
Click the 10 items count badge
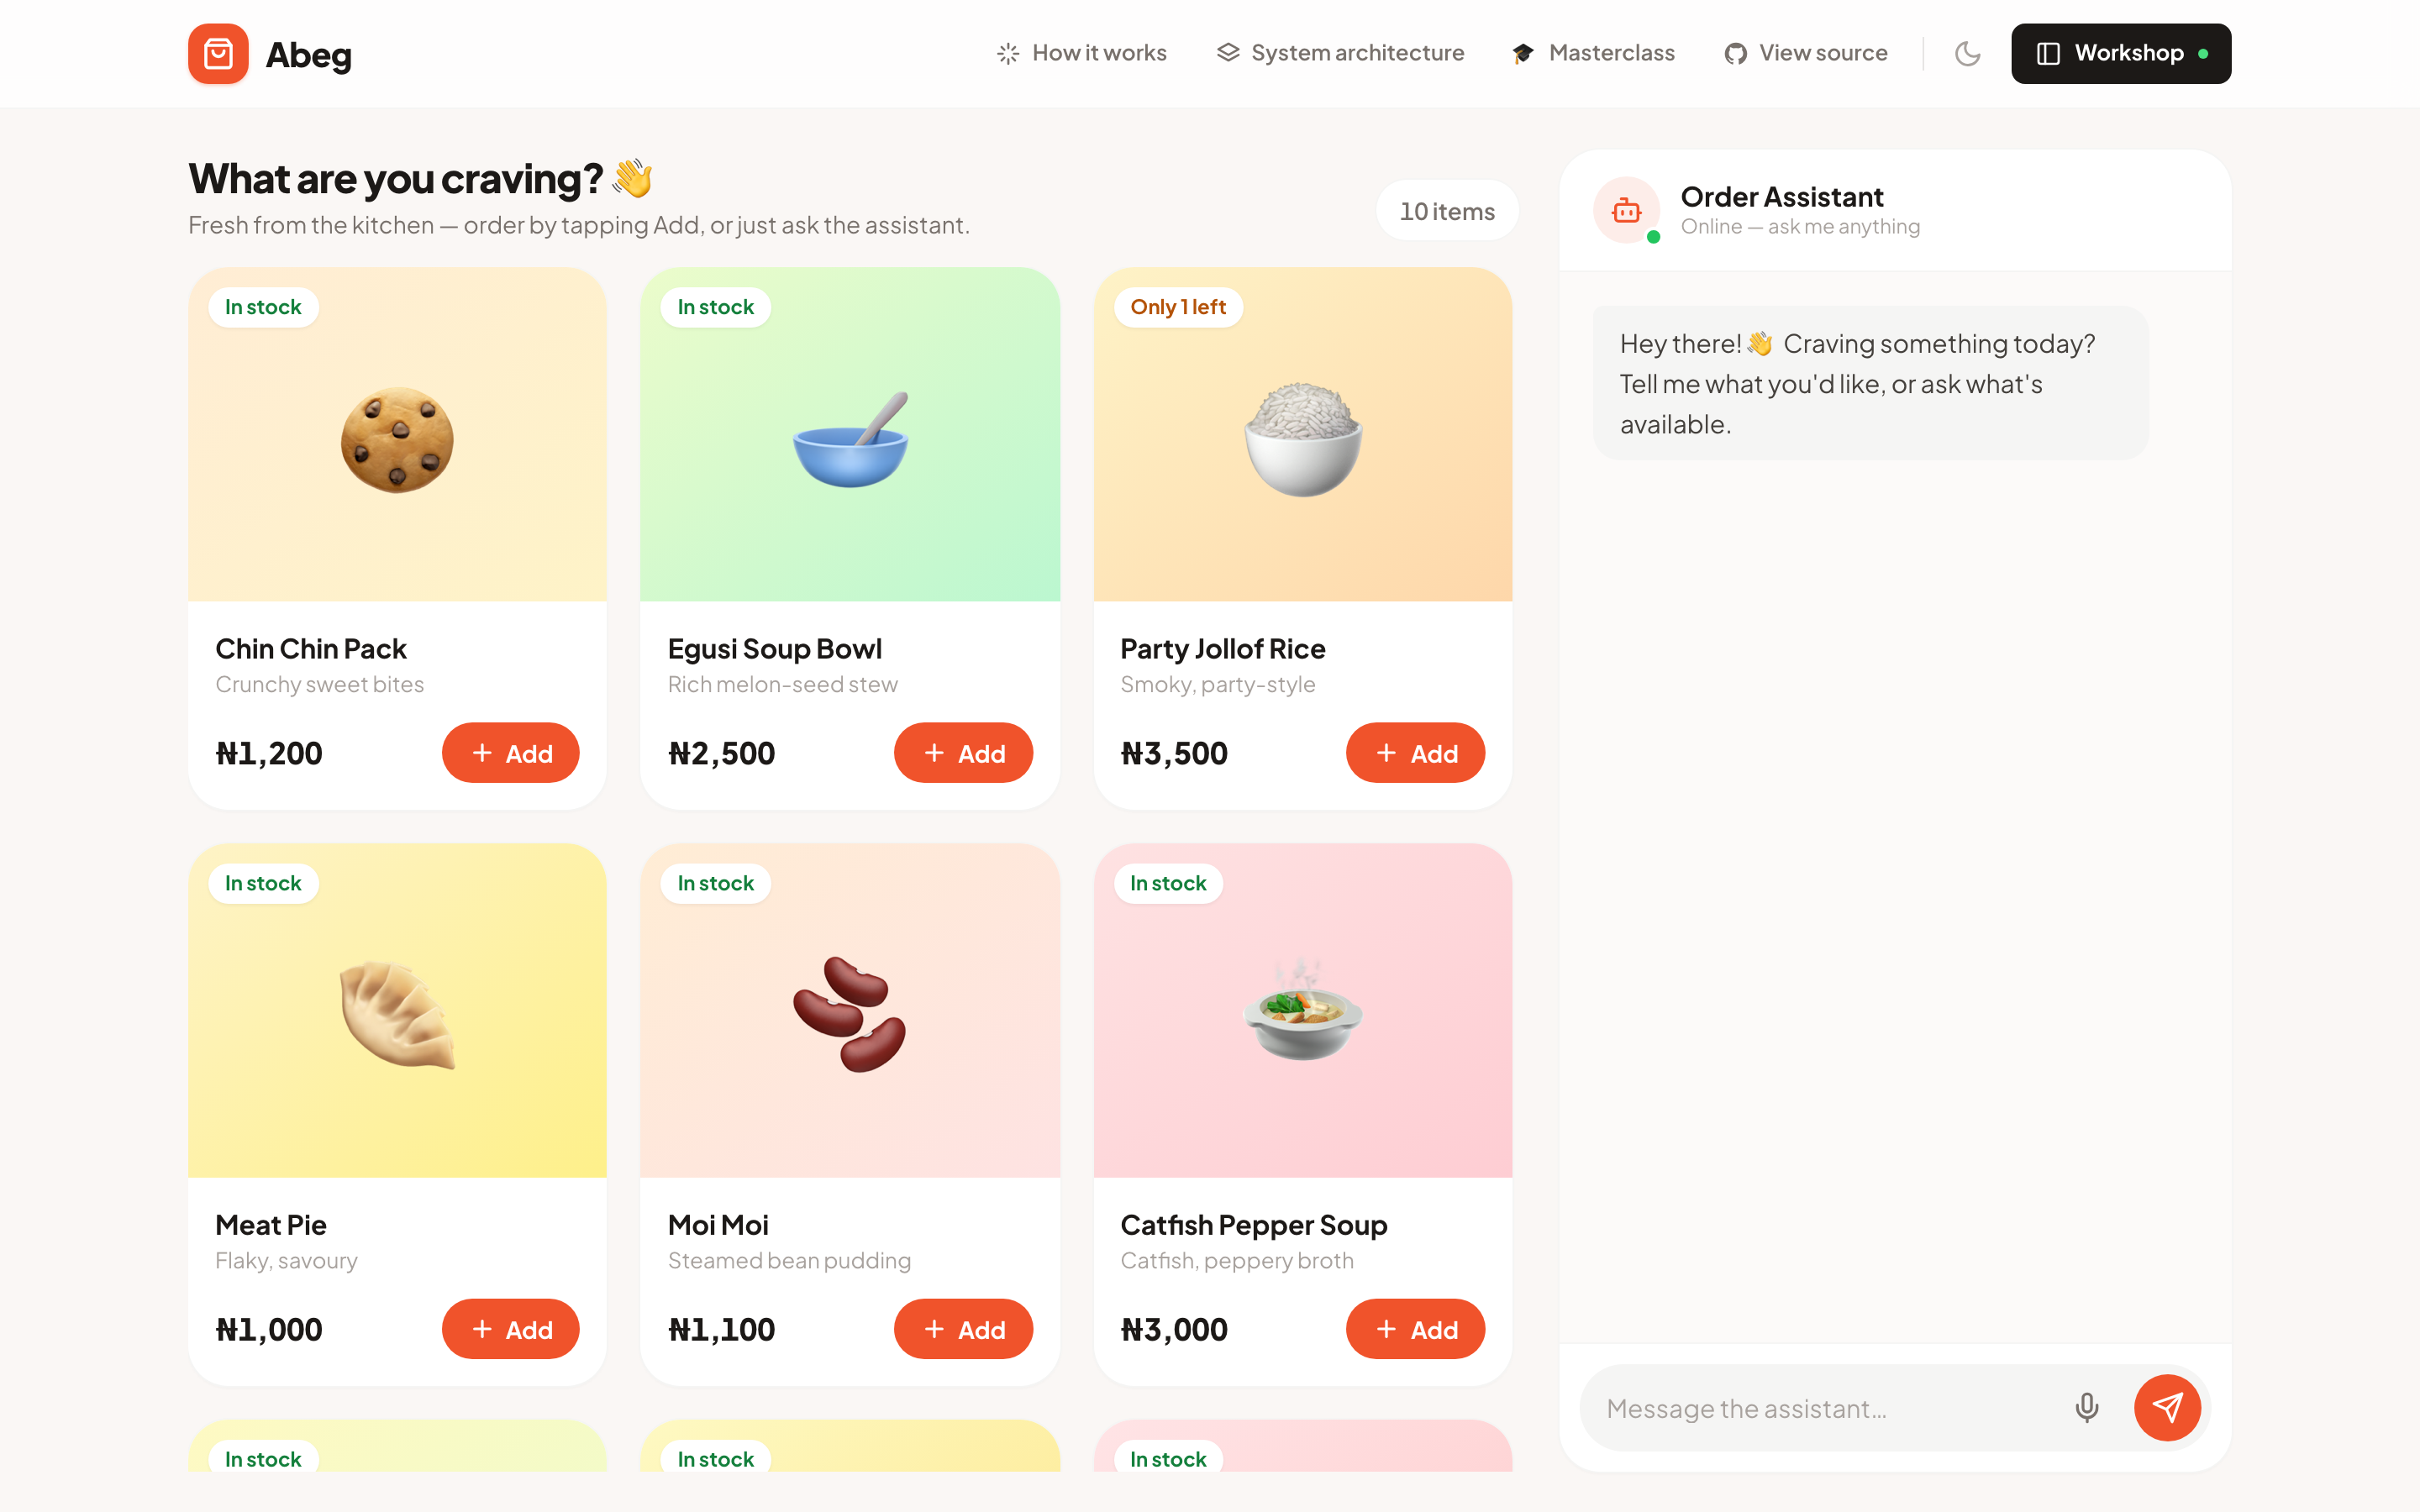tap(1447, 211)
